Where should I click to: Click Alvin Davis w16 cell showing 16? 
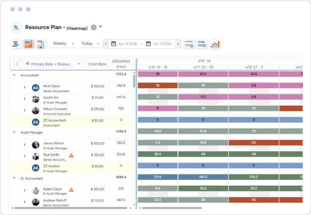click(x=158, y=85)
